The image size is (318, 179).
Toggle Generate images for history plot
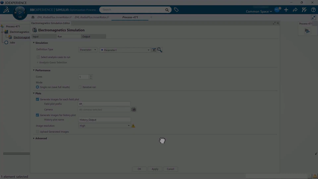click(x=37, y=115)
